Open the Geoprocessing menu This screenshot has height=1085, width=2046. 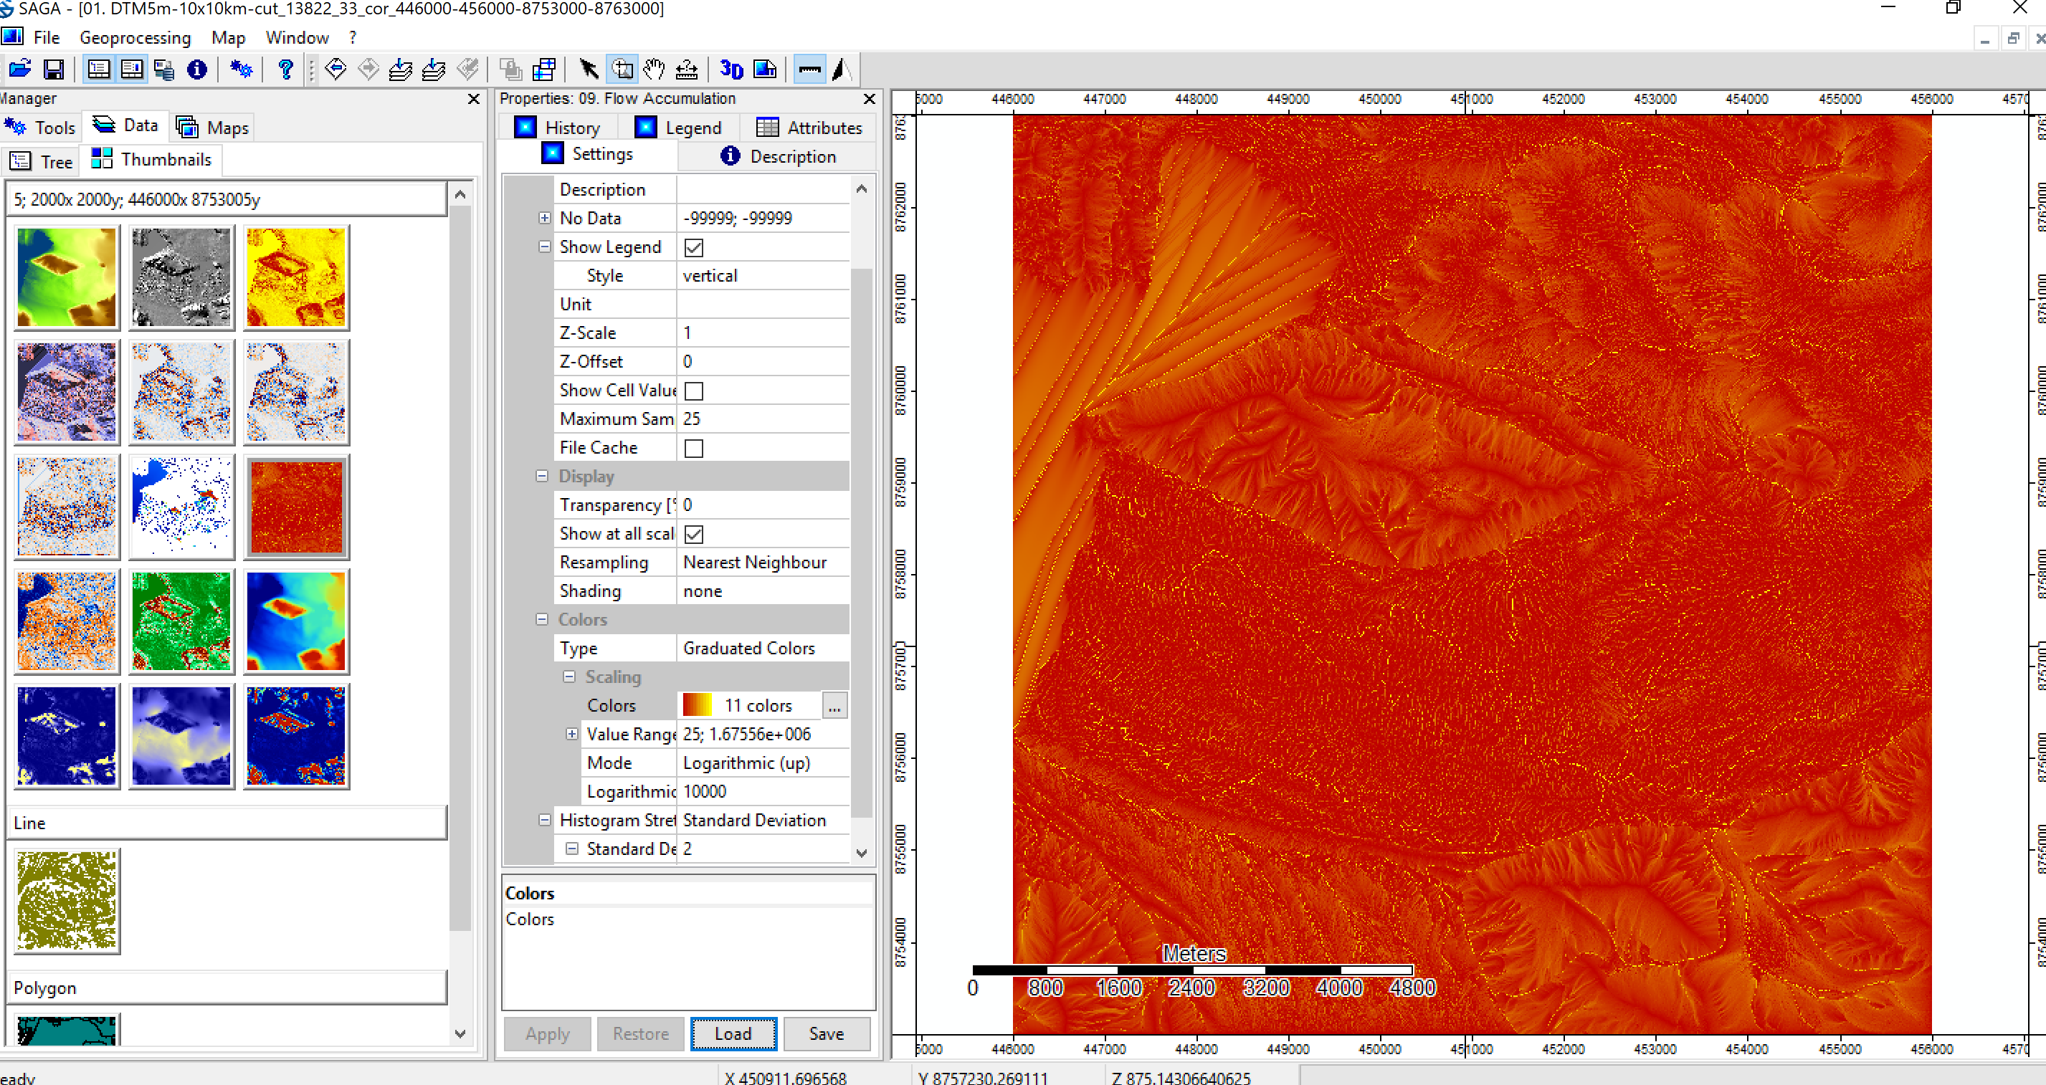coord(135,37)
